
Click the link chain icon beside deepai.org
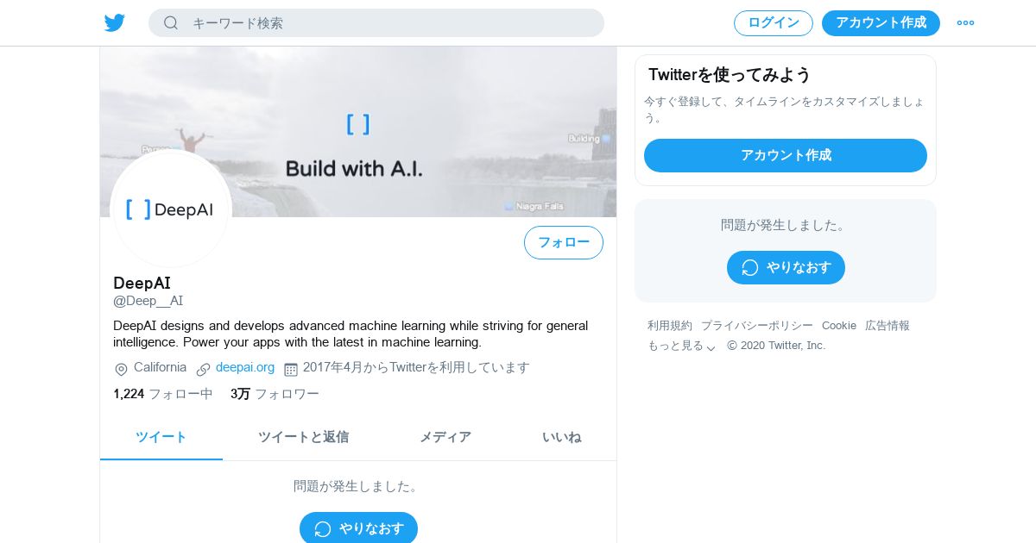203,369
